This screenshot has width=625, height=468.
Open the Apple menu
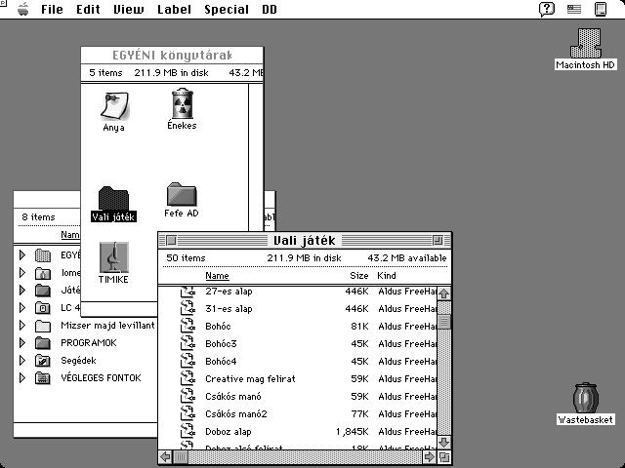coord(23,9)
